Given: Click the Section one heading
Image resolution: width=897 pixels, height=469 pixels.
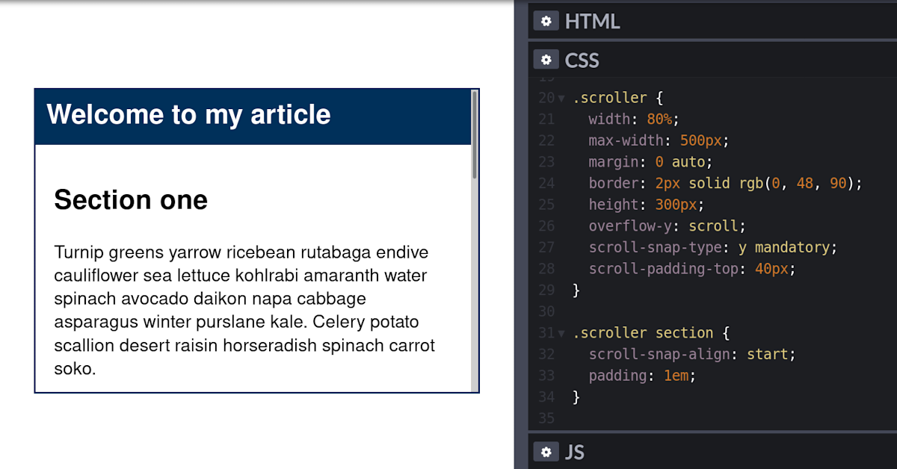Looking at the screenshot, I should point(131,200).
